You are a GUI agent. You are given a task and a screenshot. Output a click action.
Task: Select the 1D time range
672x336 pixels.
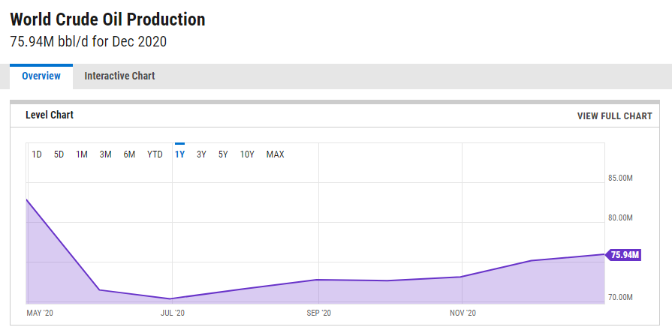tap(37, 154)
